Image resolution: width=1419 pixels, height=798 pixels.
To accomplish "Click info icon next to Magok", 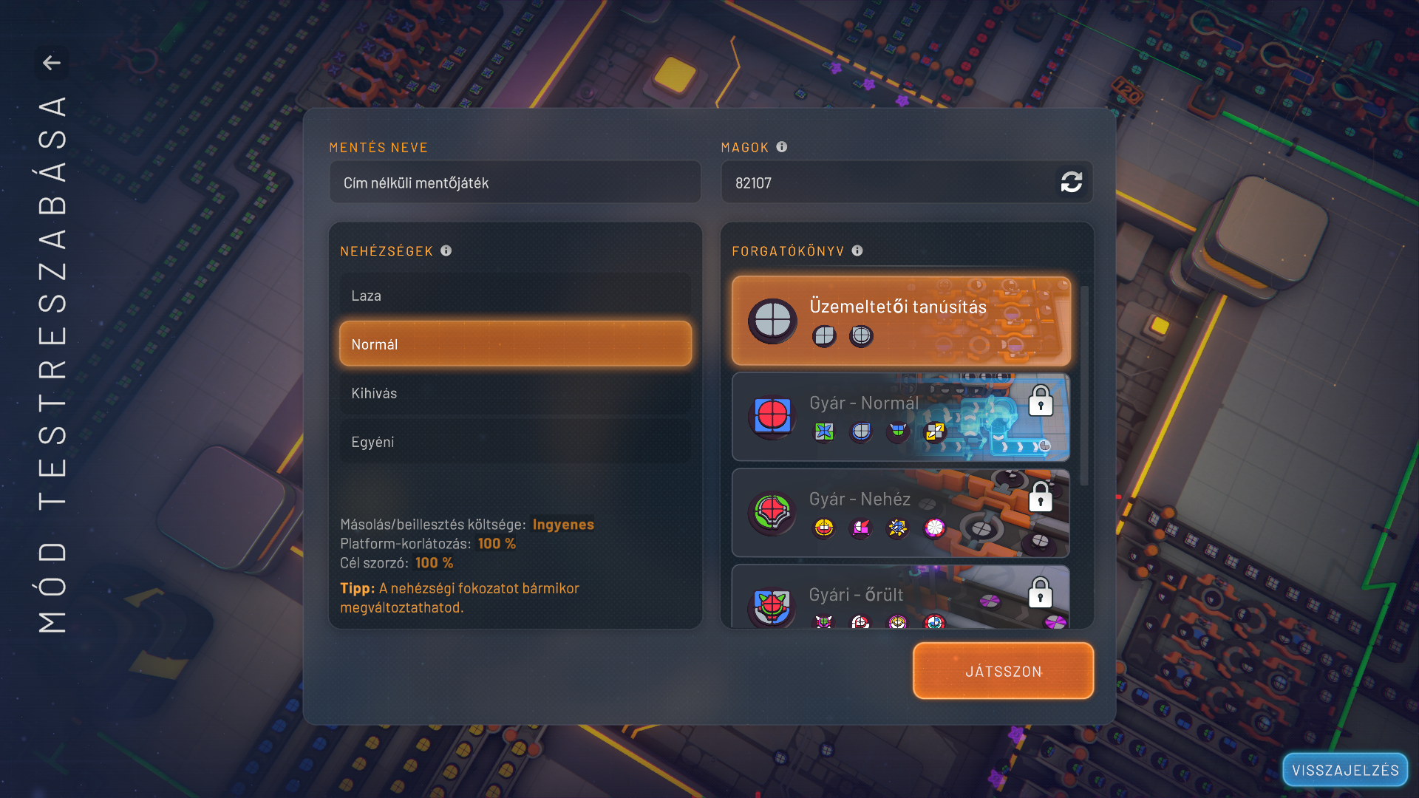I will coord(782,147).
